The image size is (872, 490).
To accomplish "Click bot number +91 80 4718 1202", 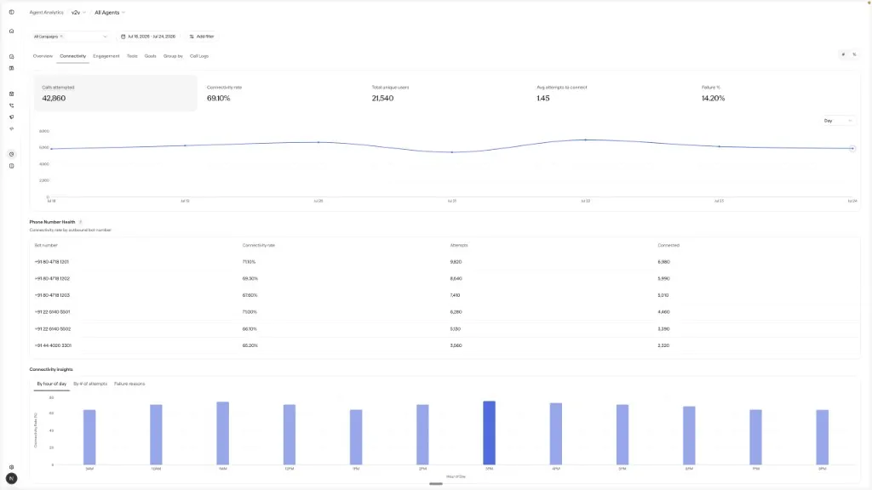I will tap(52, 278).
